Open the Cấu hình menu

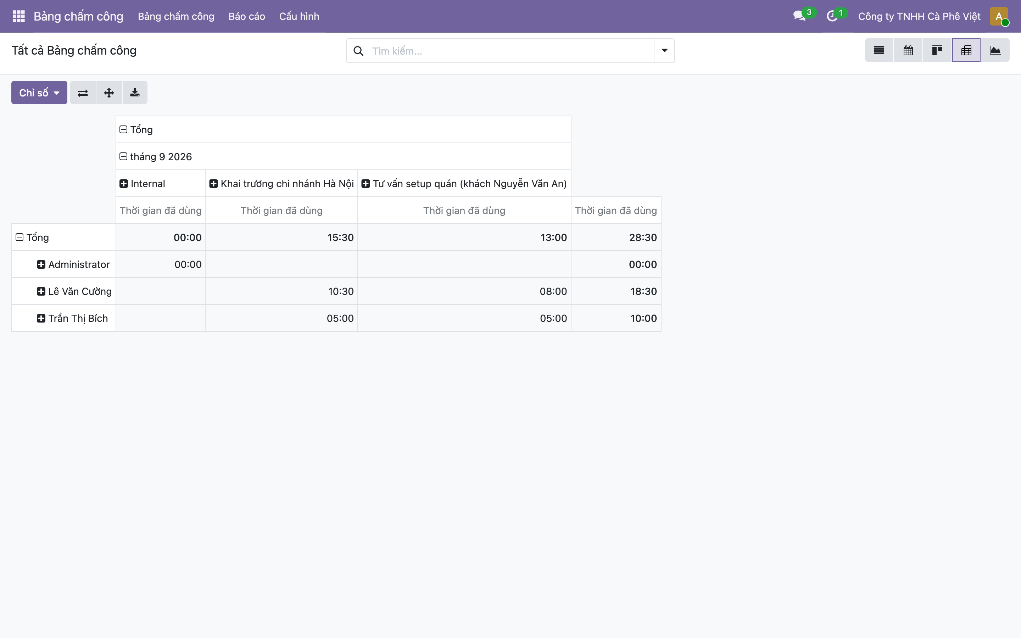(299, 16)
